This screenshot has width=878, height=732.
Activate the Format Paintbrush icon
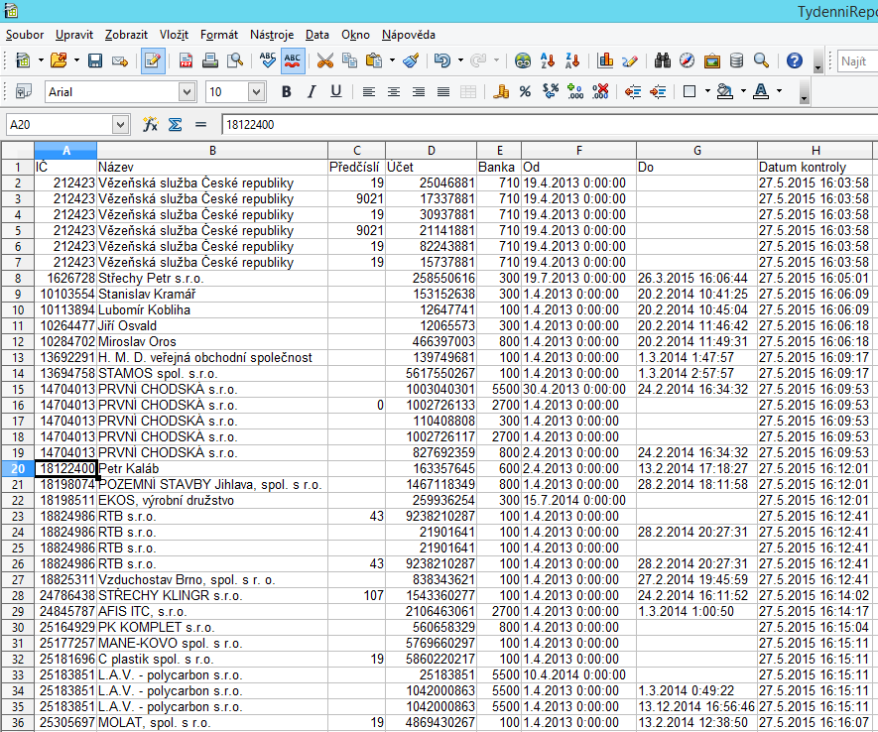(x=411, y=60)
